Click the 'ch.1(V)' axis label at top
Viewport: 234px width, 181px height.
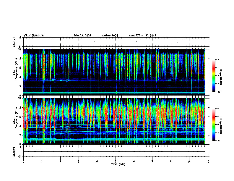coord(14,42)
